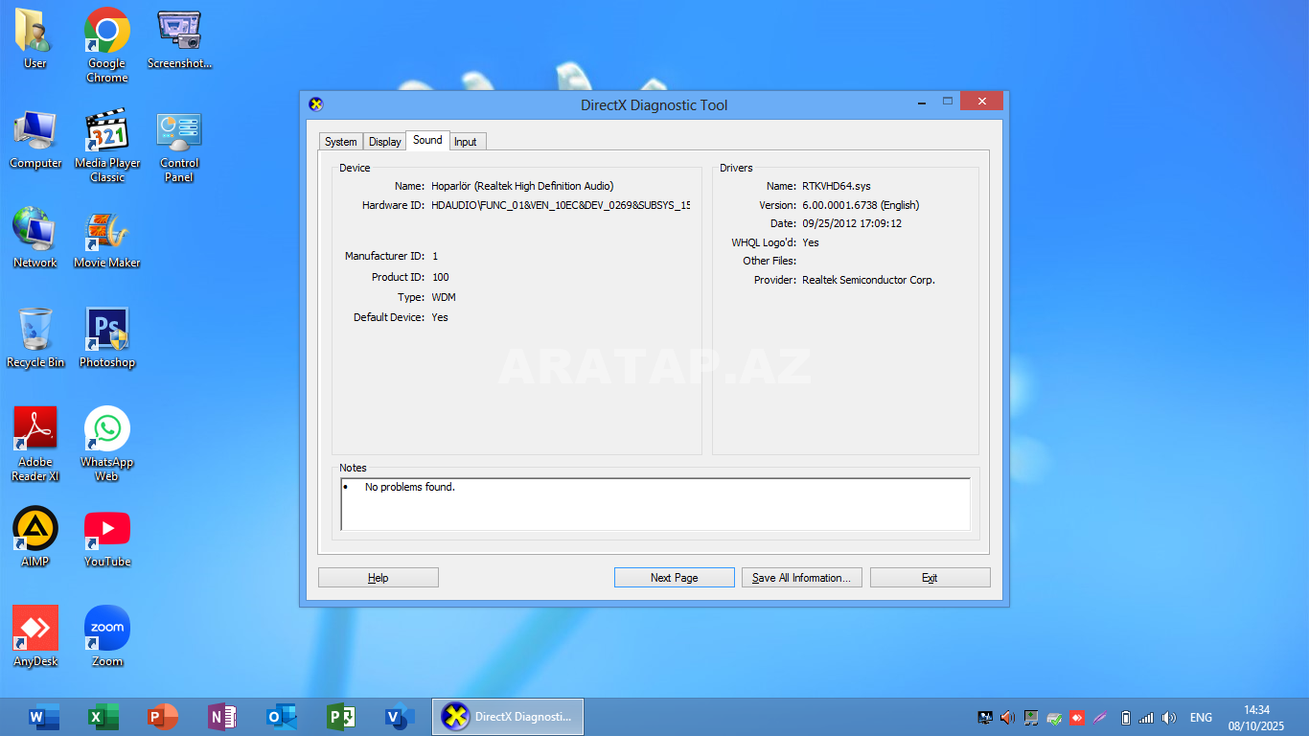
Task: Open the white volume speaker tray icon
Action: point(1169,717)
